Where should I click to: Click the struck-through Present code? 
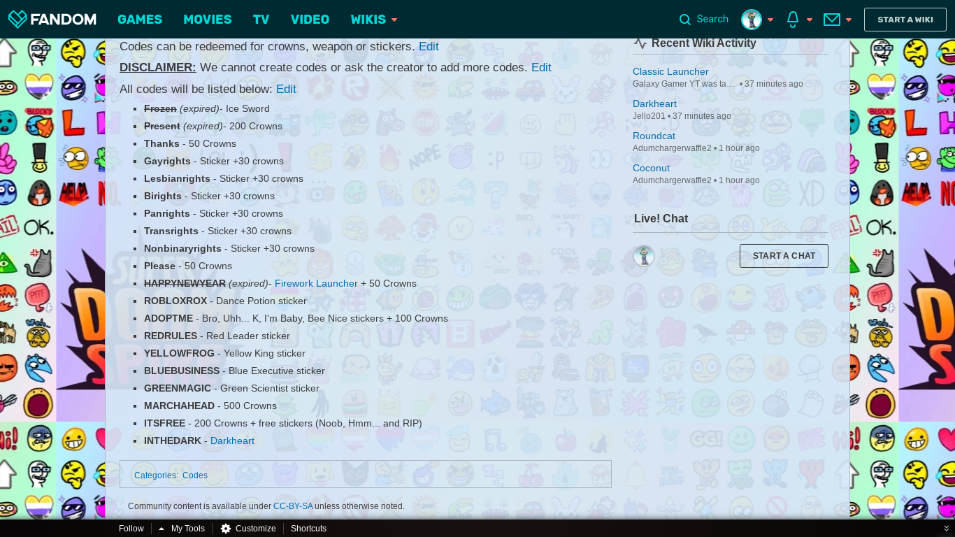pos(162,127)
